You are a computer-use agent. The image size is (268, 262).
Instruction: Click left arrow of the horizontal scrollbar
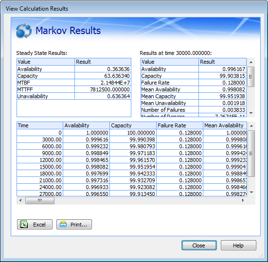(20, 200)
